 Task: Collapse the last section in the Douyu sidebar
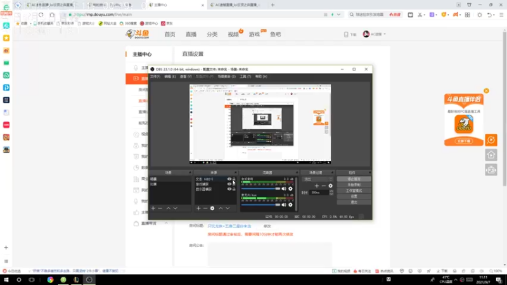pos(166,224)
